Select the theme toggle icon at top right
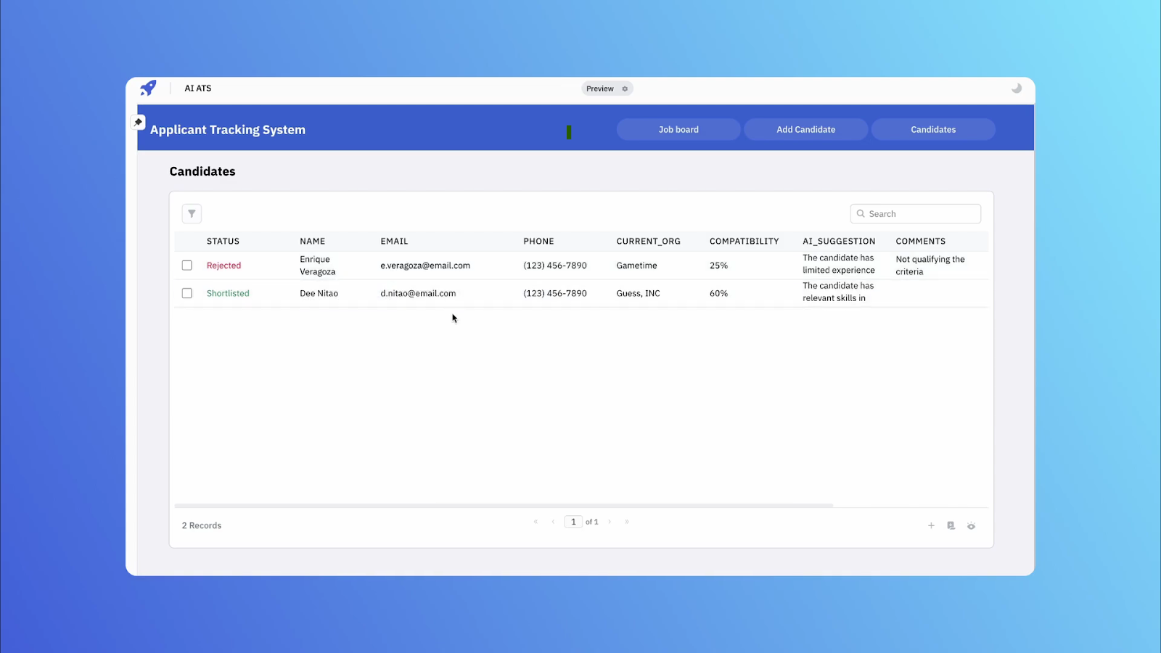Viewport: 1161px width, 653px height. pos(1017,88)
